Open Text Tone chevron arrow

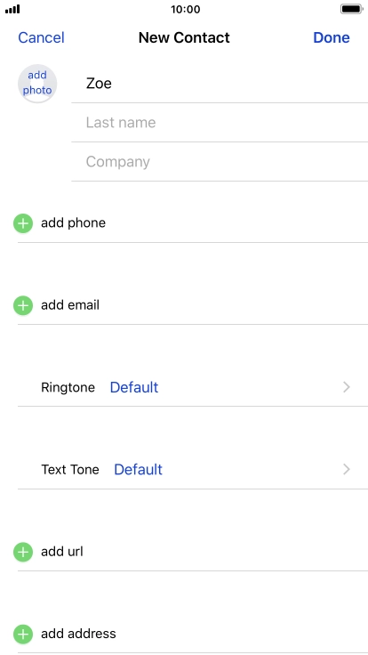pos(347,470)
